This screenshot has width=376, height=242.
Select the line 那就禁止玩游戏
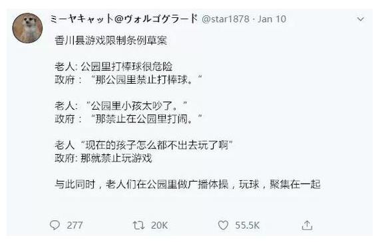click(x=116, y=158)
